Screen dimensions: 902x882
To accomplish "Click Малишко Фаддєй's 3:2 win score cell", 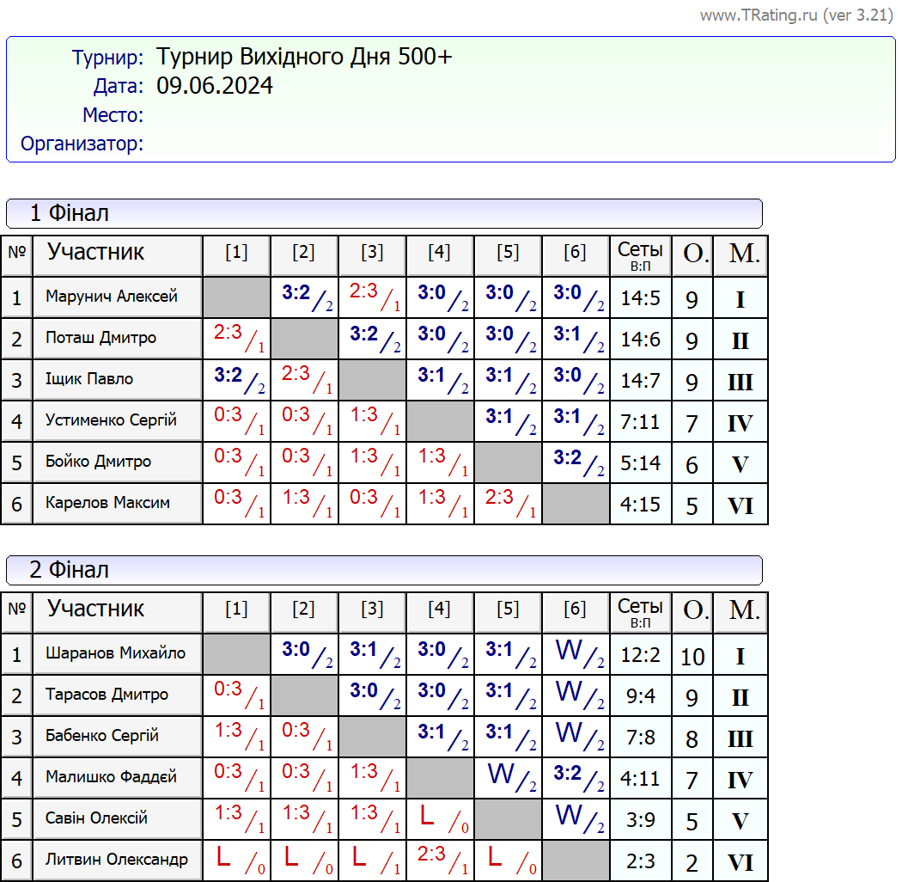I will pos(576,778).
